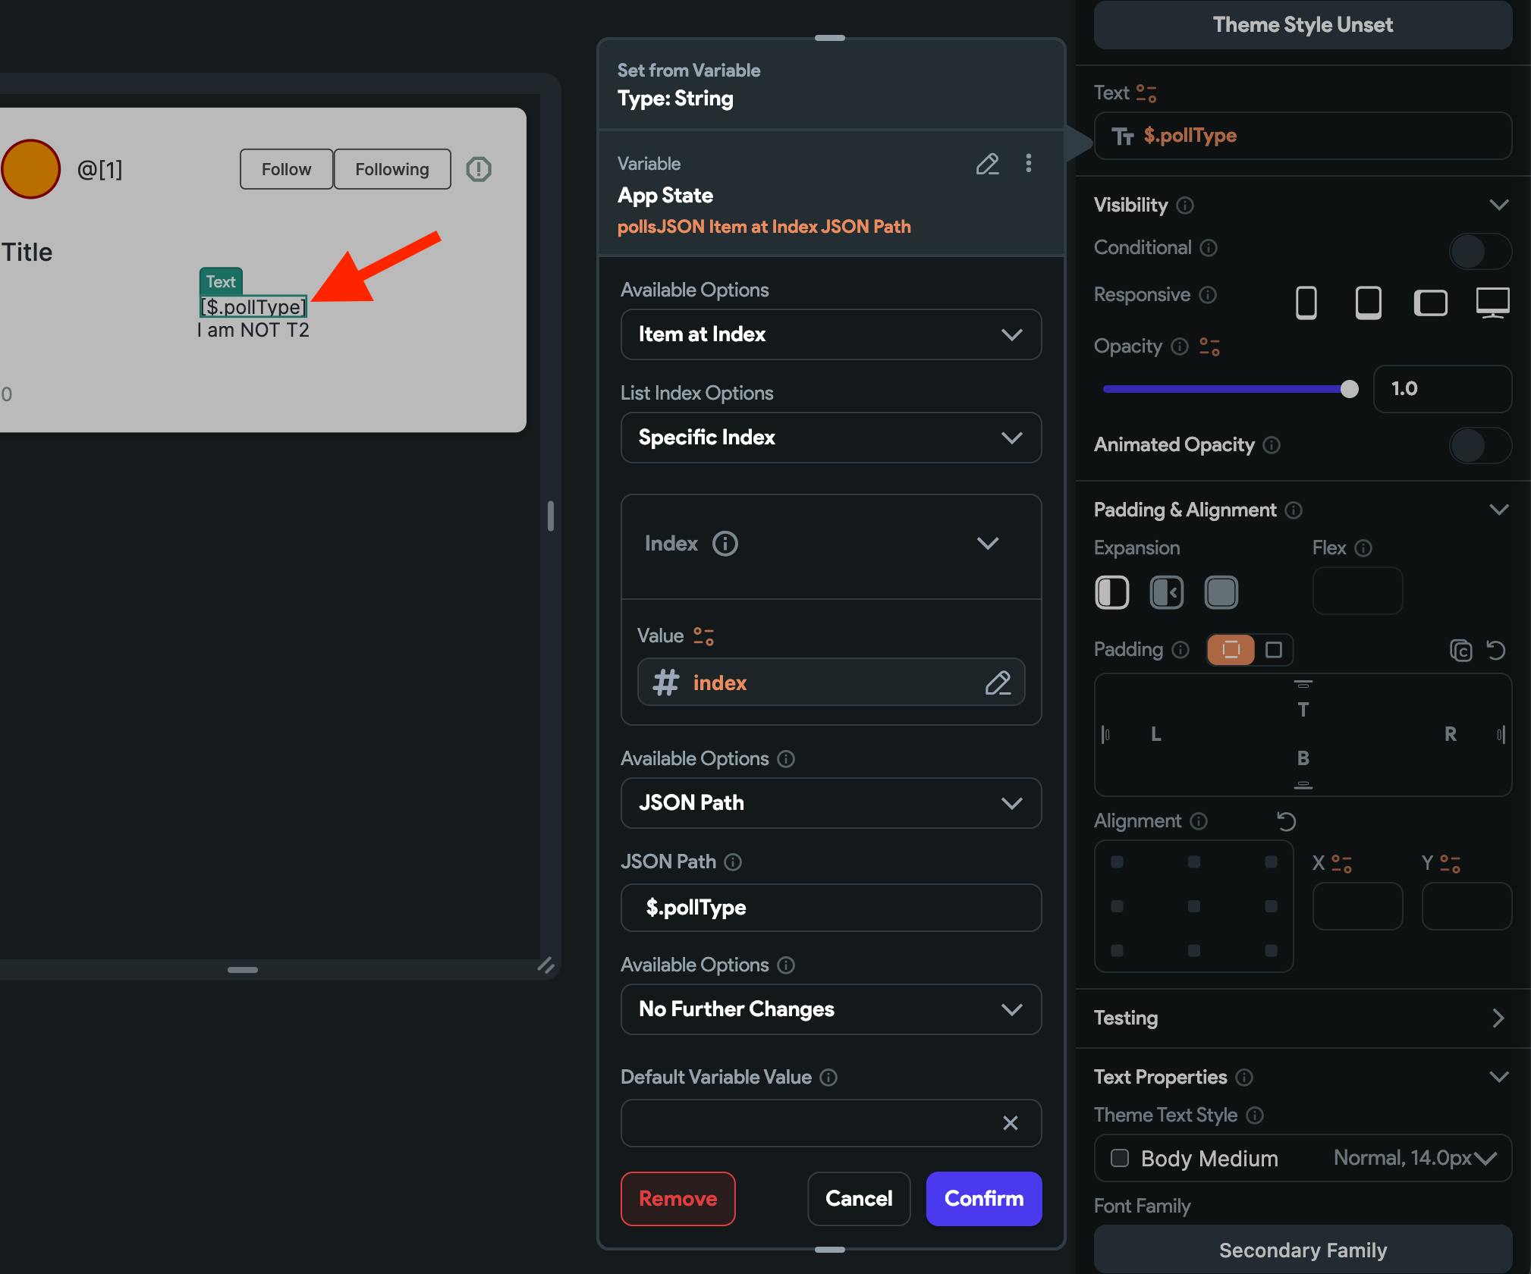The height and width of the screenshot is (1274, 1531).
Task: Enable the Animated Opacity switch
Action: click(1479, 446)
